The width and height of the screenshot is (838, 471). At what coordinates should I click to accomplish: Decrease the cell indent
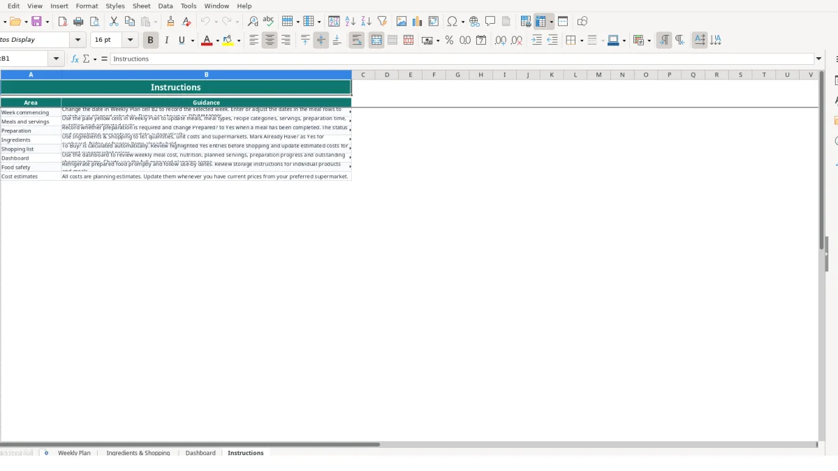point(552,40)
